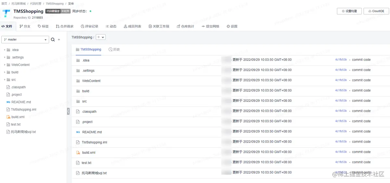Expand the .settings folder in tree
The image size is (390, 183).
5,57
